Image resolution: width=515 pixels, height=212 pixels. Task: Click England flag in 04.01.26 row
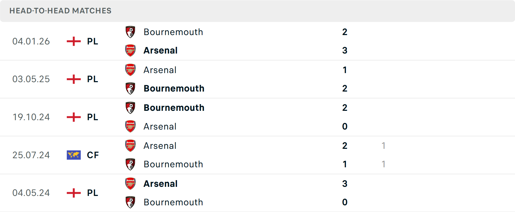73,41
